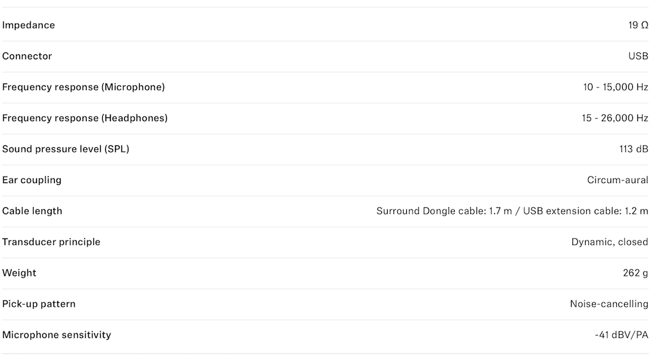Click the Frequency response (Microphone) label
The width and height of the screenshot is (654, 361).
point(84,87)
